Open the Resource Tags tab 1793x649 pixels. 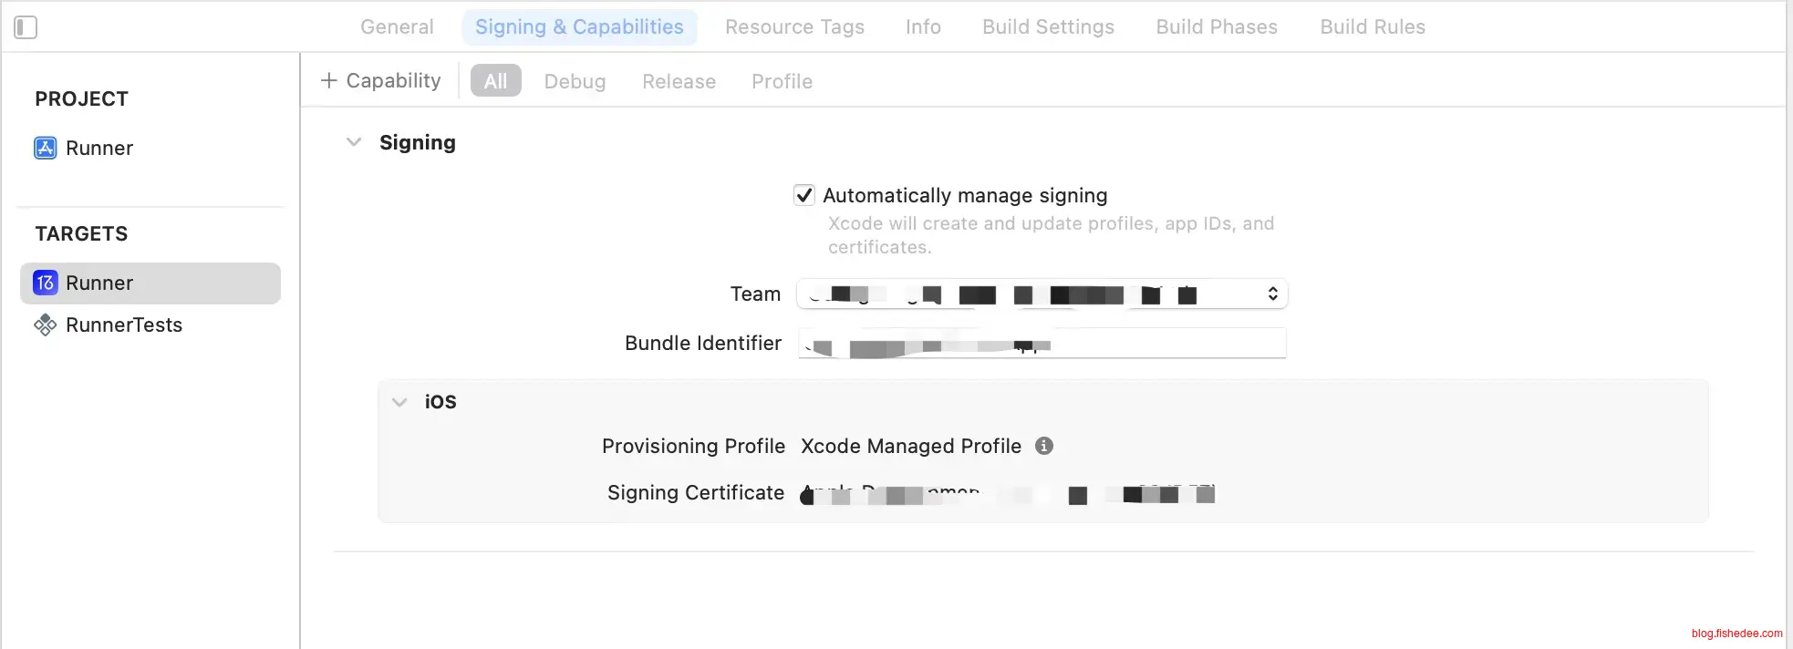(794, 27)
